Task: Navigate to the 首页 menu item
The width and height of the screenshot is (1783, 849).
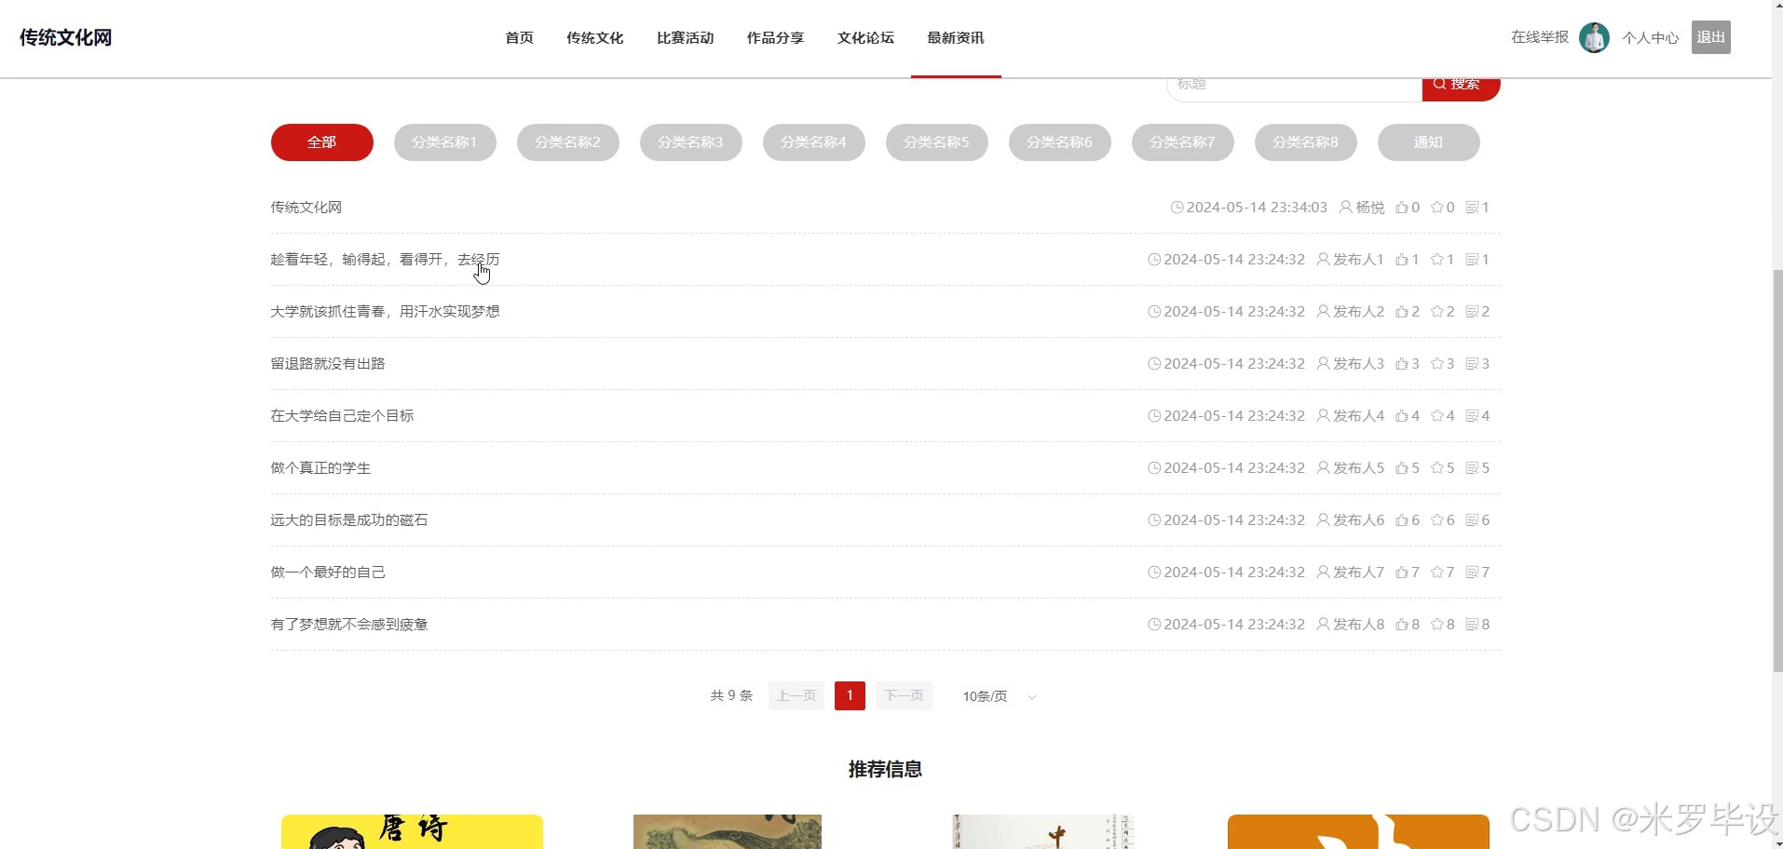Action: coord(519,37)
